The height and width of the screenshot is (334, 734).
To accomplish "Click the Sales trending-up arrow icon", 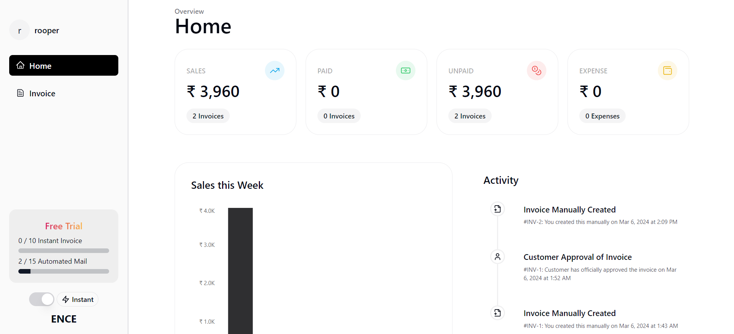I will (x=275, y=71).
